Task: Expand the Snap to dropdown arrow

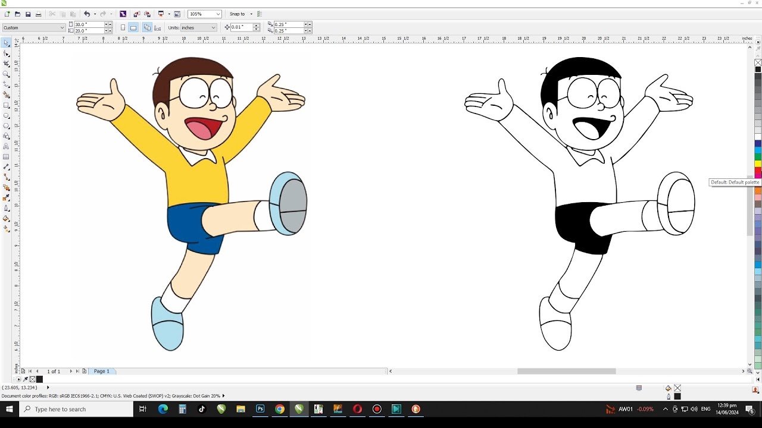Action: coord(251,14)
